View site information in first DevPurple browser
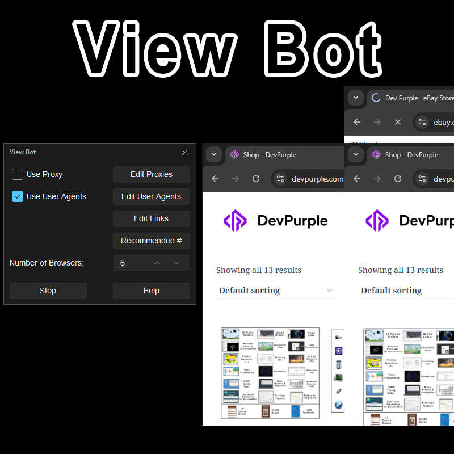The width and height of the screenshot is (454, 454). 280,179
